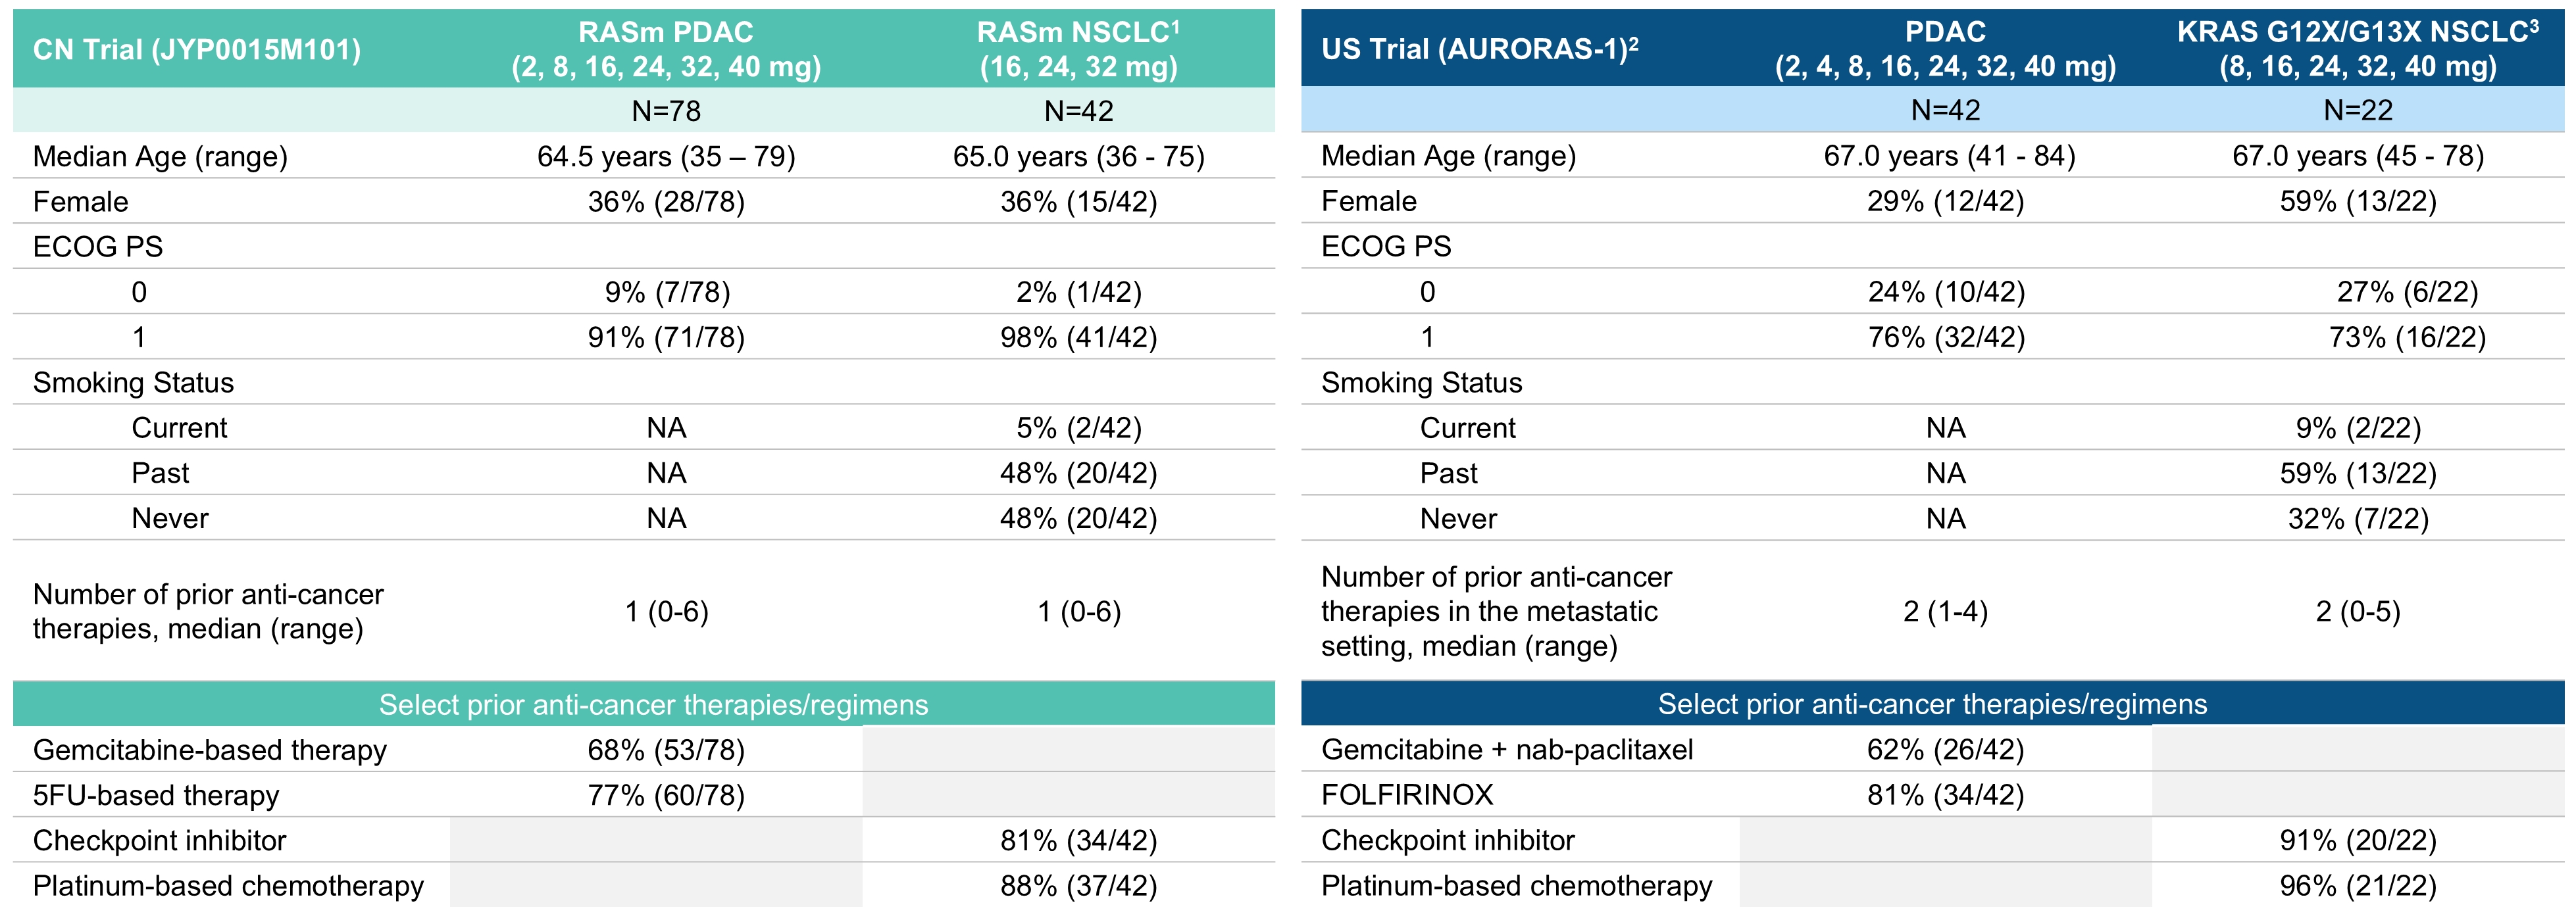Select the 96% (21/22) Platinum-based value
Image resolution: width=2576 pixels, height=922 pixels.
2358,886
